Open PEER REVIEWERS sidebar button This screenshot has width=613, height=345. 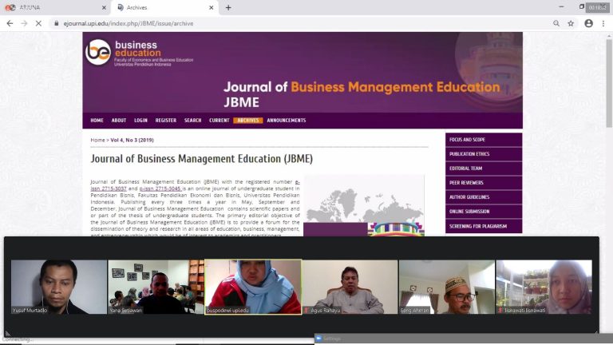coord(484,183)
